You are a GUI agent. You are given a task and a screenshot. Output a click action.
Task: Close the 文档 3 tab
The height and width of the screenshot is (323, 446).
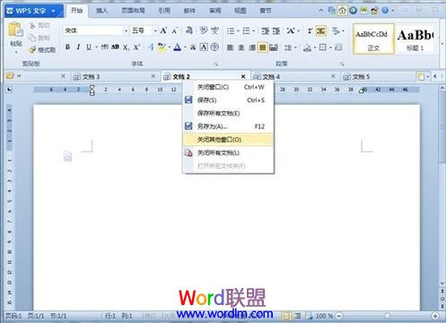153,76
